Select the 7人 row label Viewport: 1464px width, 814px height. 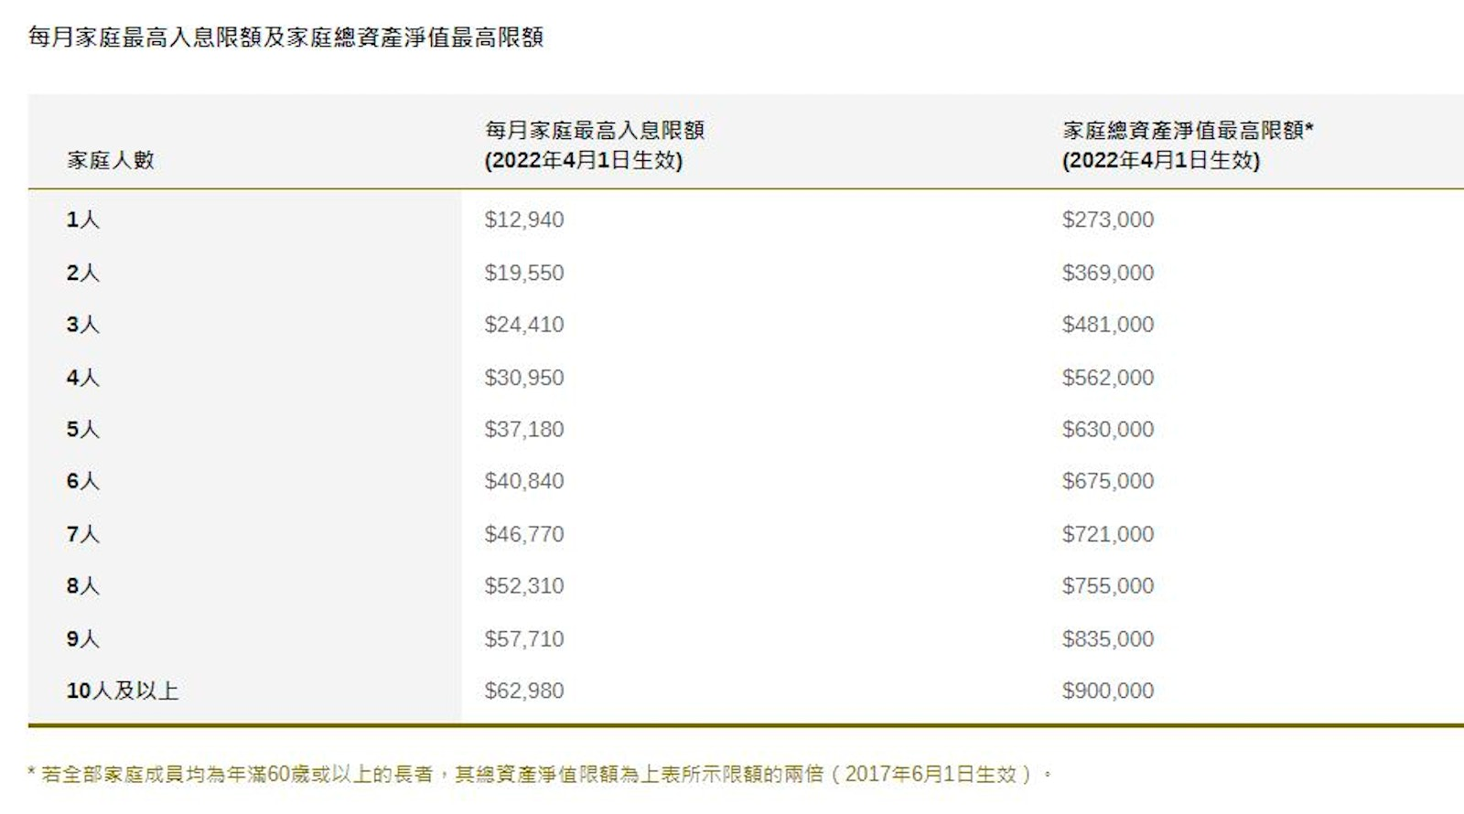(82, 534)
